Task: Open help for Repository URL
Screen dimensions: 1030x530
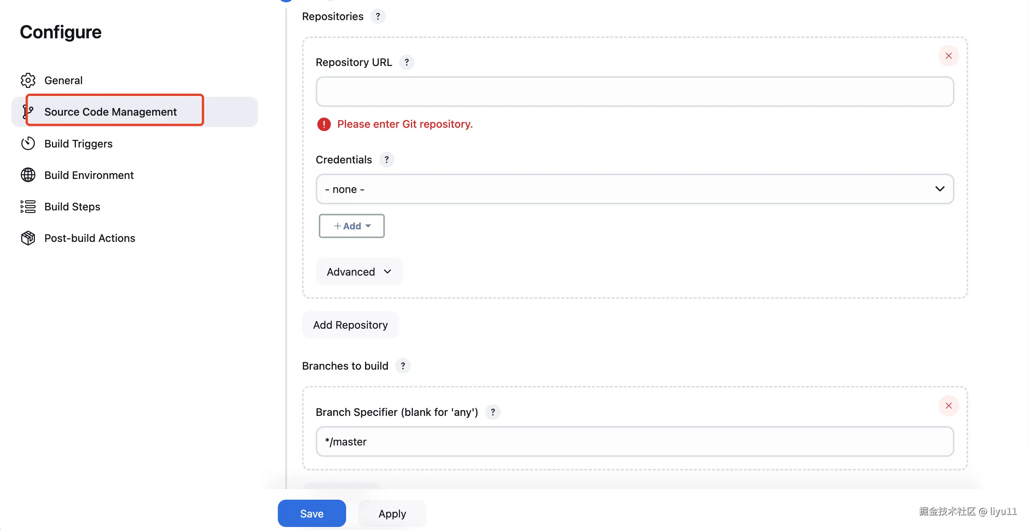Action: pos(406,62)
